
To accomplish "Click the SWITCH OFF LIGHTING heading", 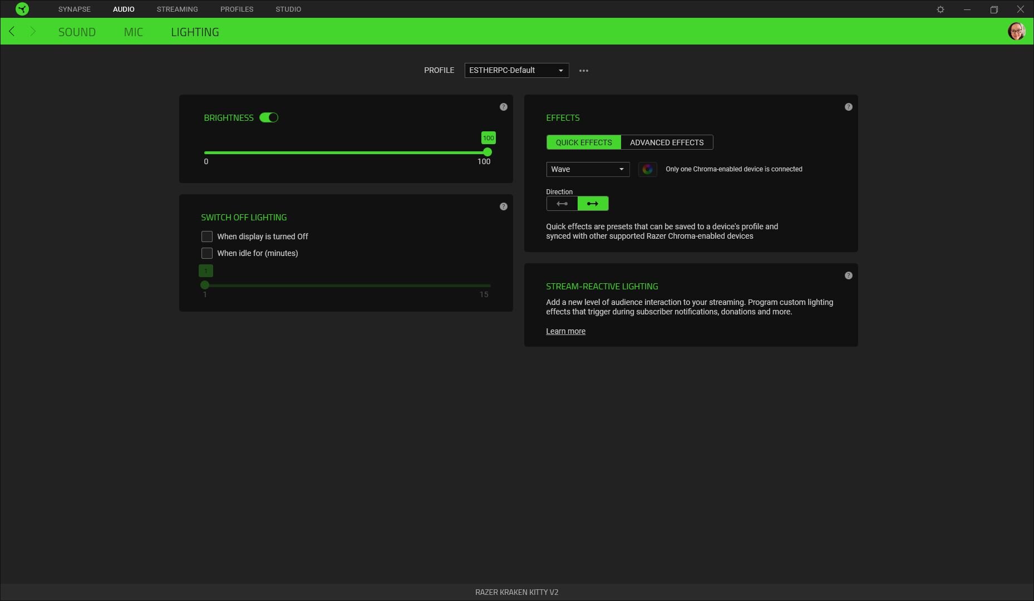I will 244,218.
